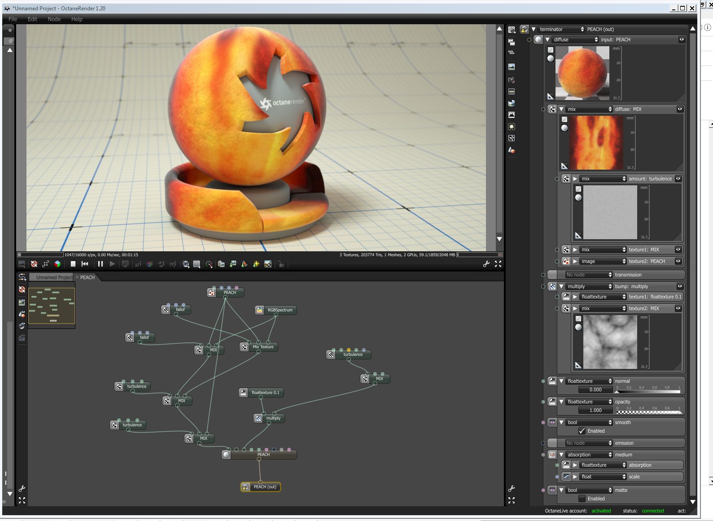Screen dimensions: 713x521
Task: Click the auto-focus AF picker icon
Action: [138, 264]
